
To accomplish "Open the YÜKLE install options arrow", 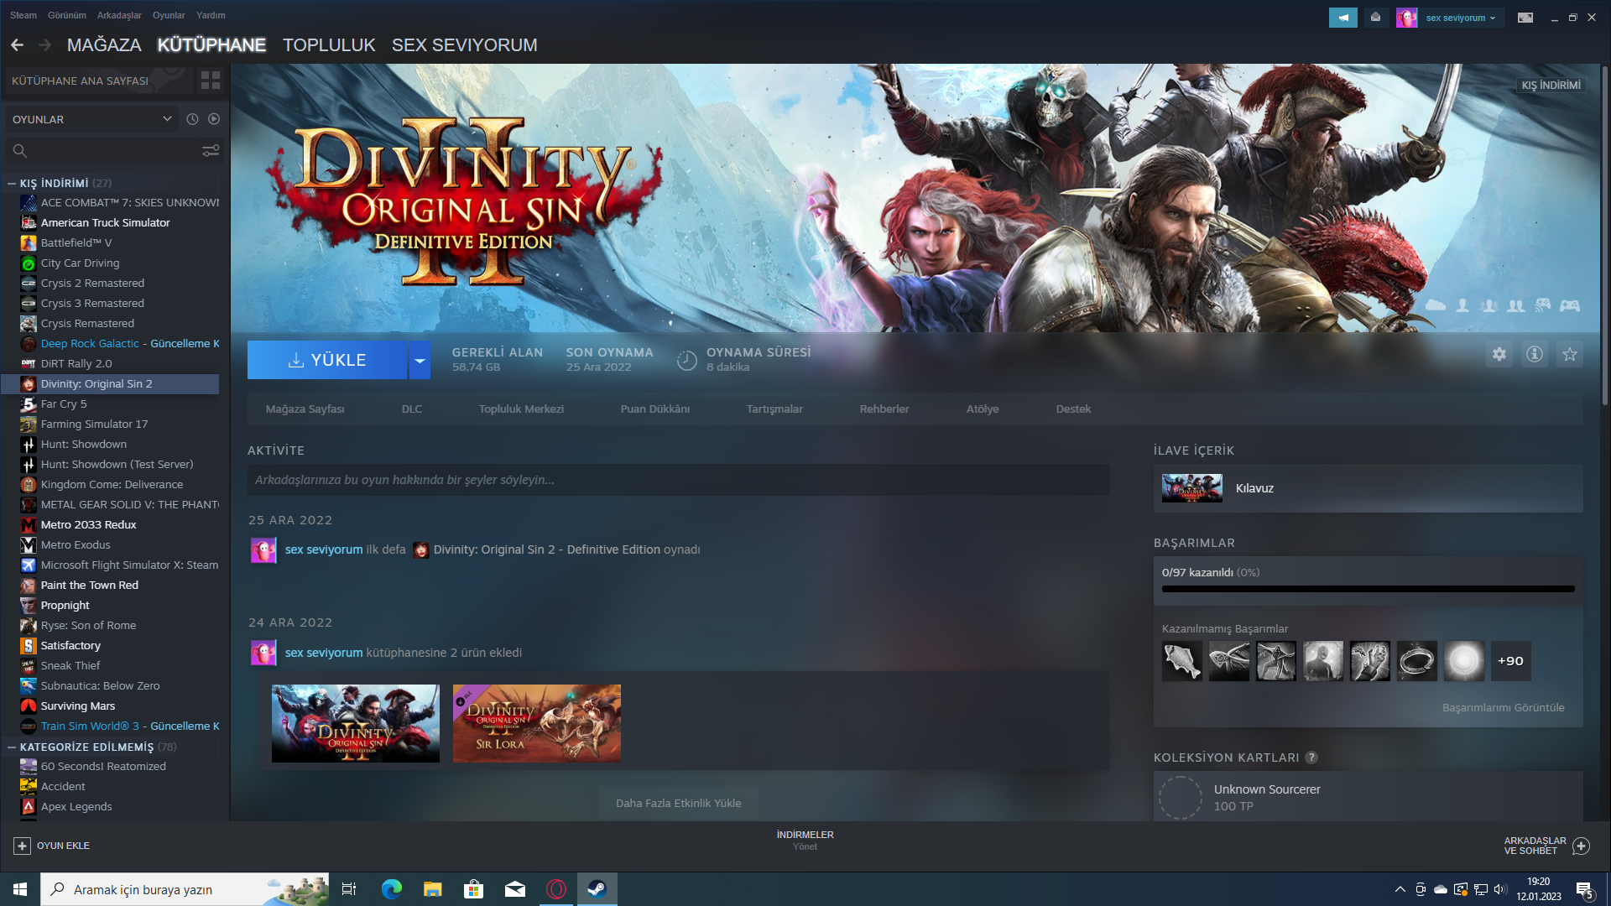I will click(x=420, y=360).
